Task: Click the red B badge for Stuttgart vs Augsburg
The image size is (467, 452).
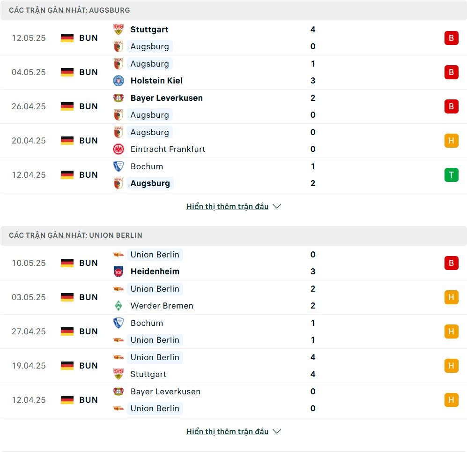Action: [451, 38]
